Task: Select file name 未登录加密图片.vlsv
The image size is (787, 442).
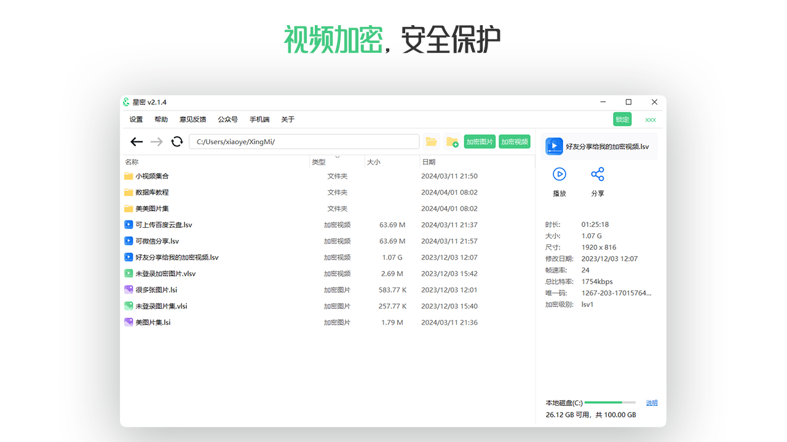Action: (165, 274)
